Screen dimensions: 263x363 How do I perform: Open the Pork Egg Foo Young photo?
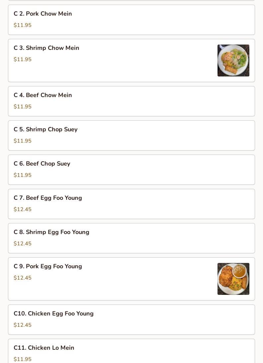(x=233, y=279)
